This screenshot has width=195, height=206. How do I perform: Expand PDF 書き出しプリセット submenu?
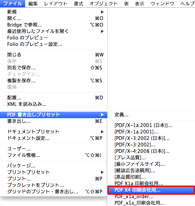point(54,115)
